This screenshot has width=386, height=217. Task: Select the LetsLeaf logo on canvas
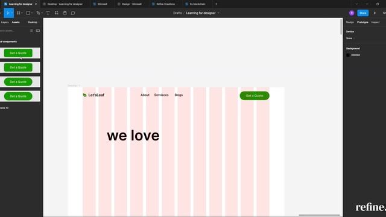point(93,95)
